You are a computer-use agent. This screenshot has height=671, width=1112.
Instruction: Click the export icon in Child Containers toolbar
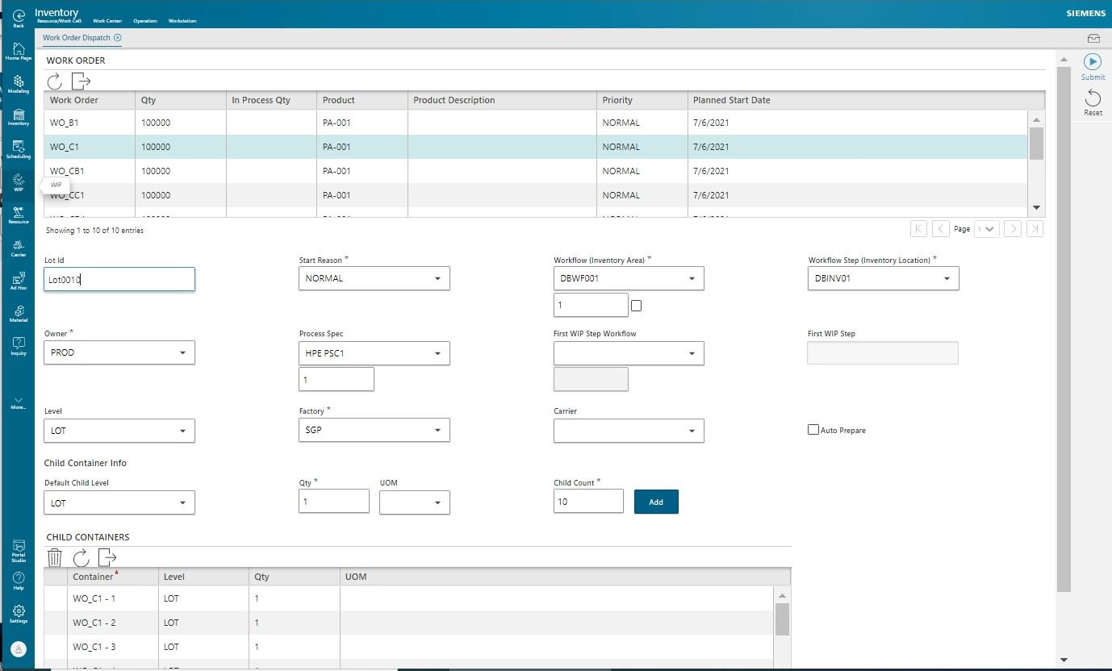point(106,557)
